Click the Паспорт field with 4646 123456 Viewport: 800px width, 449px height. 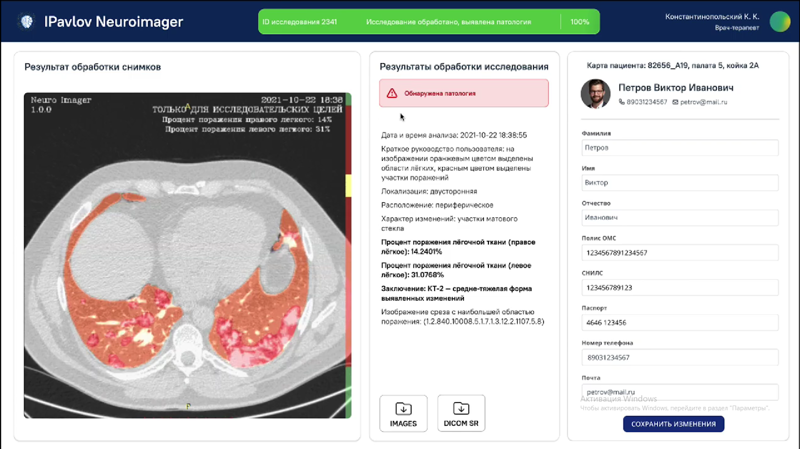click(x=680, y=323)
